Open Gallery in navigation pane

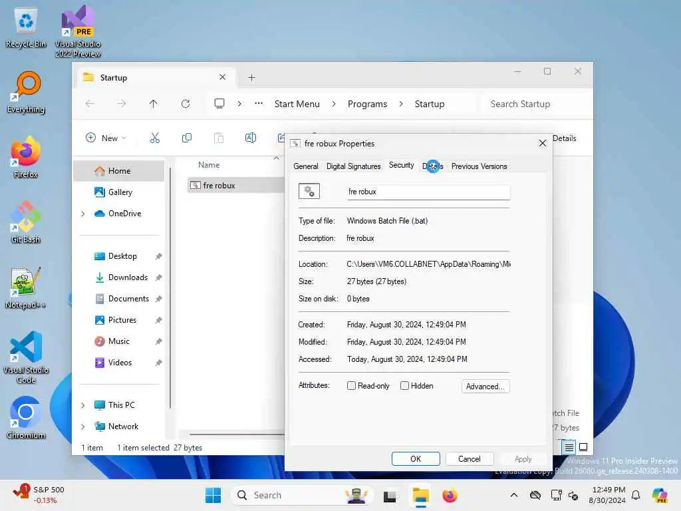point(120,192)
